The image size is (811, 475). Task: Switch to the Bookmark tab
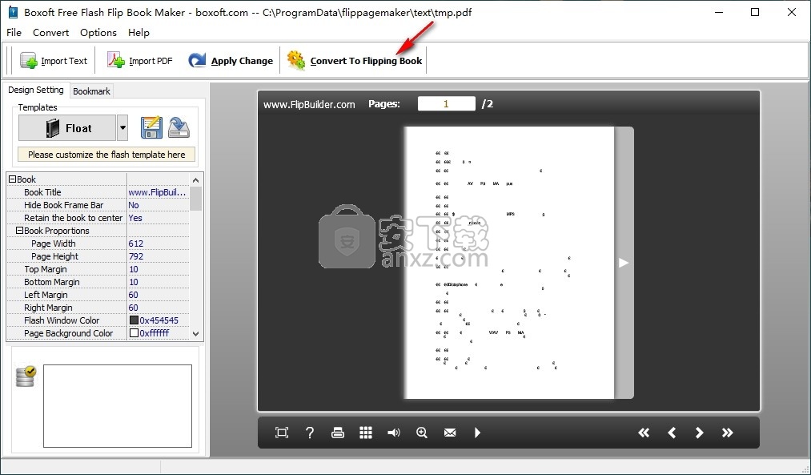91,91
